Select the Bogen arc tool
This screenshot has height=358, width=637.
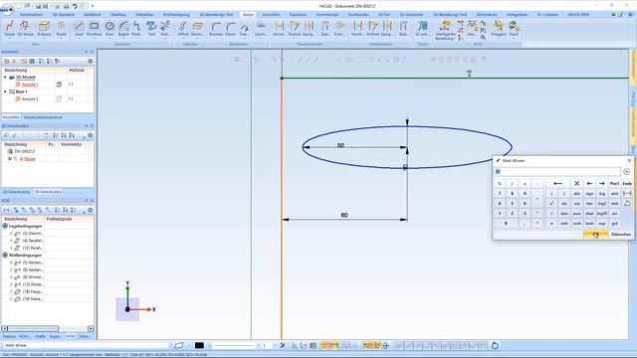pos(123,28)
